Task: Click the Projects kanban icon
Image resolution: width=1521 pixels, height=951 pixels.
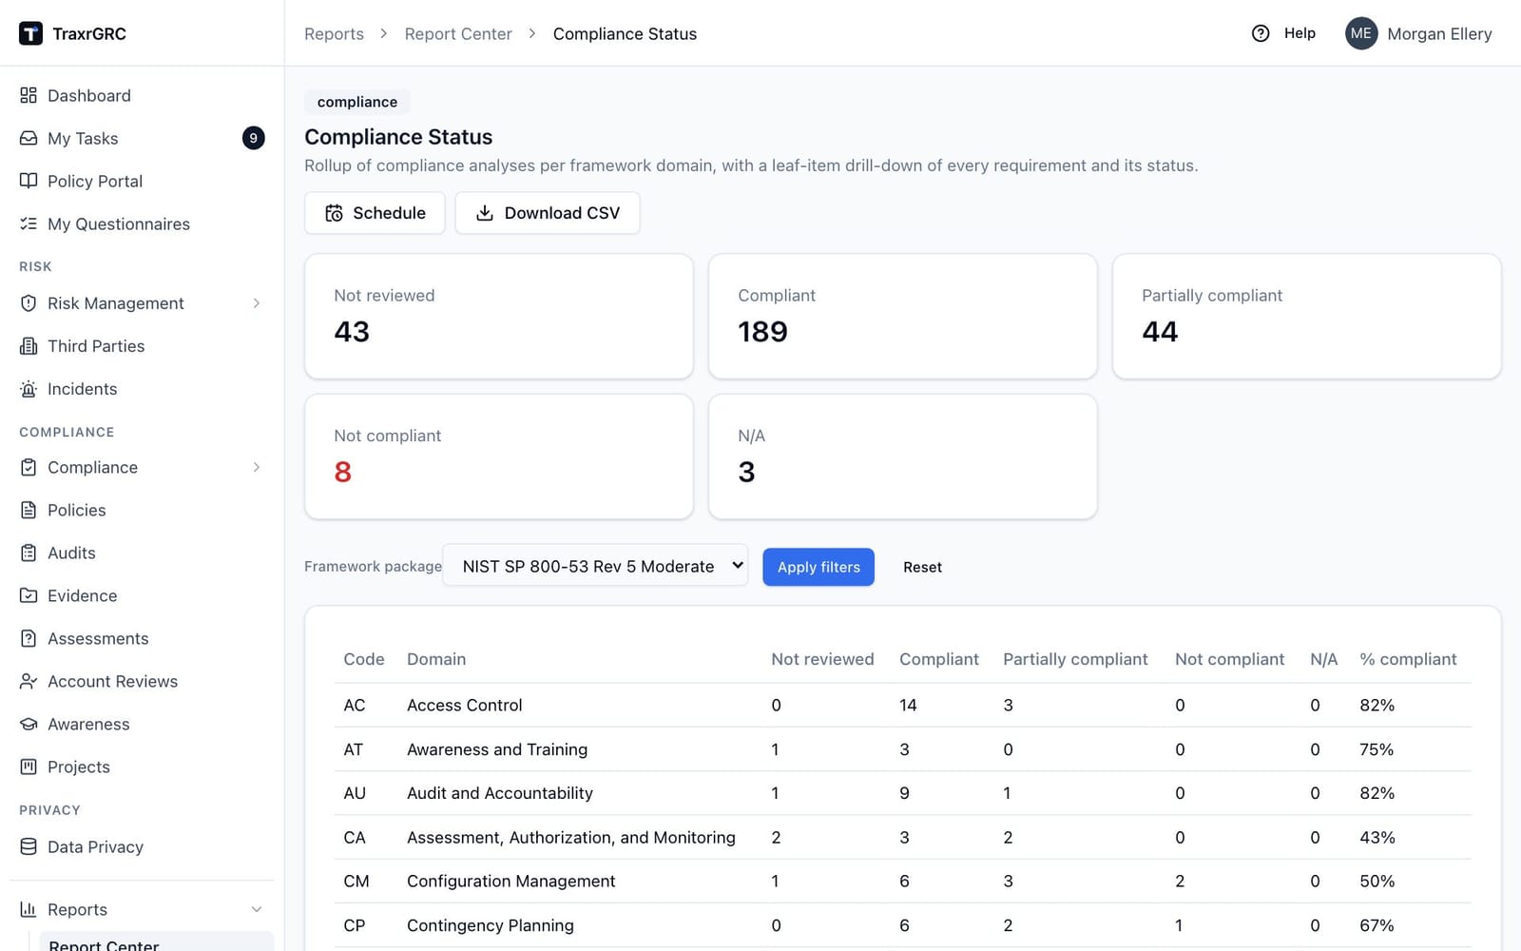Action: click(29, 767)
